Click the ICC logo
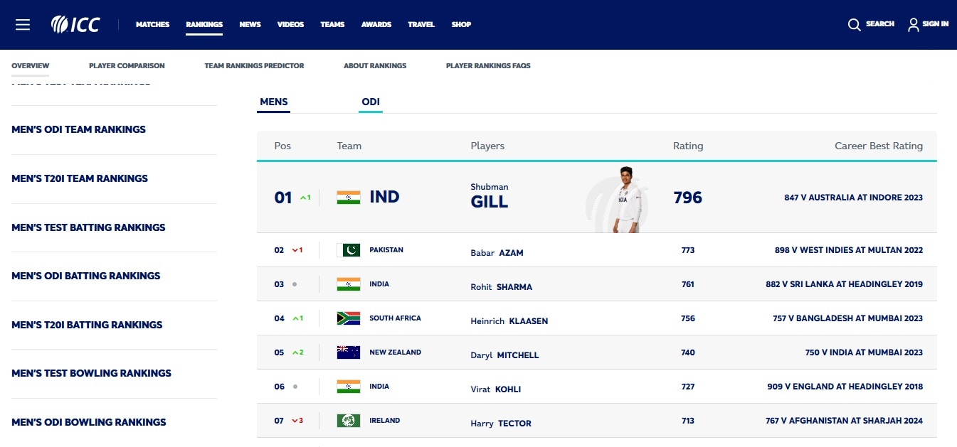The width and height of the screenshot is (957, 447). click(x=75, y=25)
